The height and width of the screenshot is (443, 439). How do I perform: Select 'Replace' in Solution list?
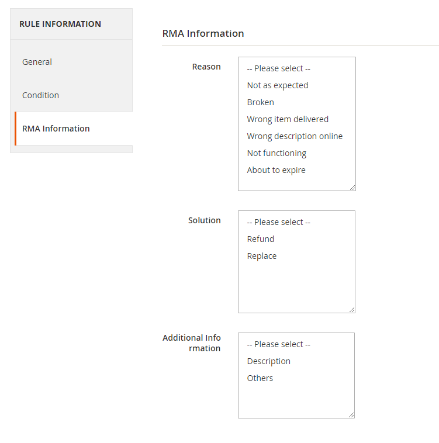tap(262, 256)
